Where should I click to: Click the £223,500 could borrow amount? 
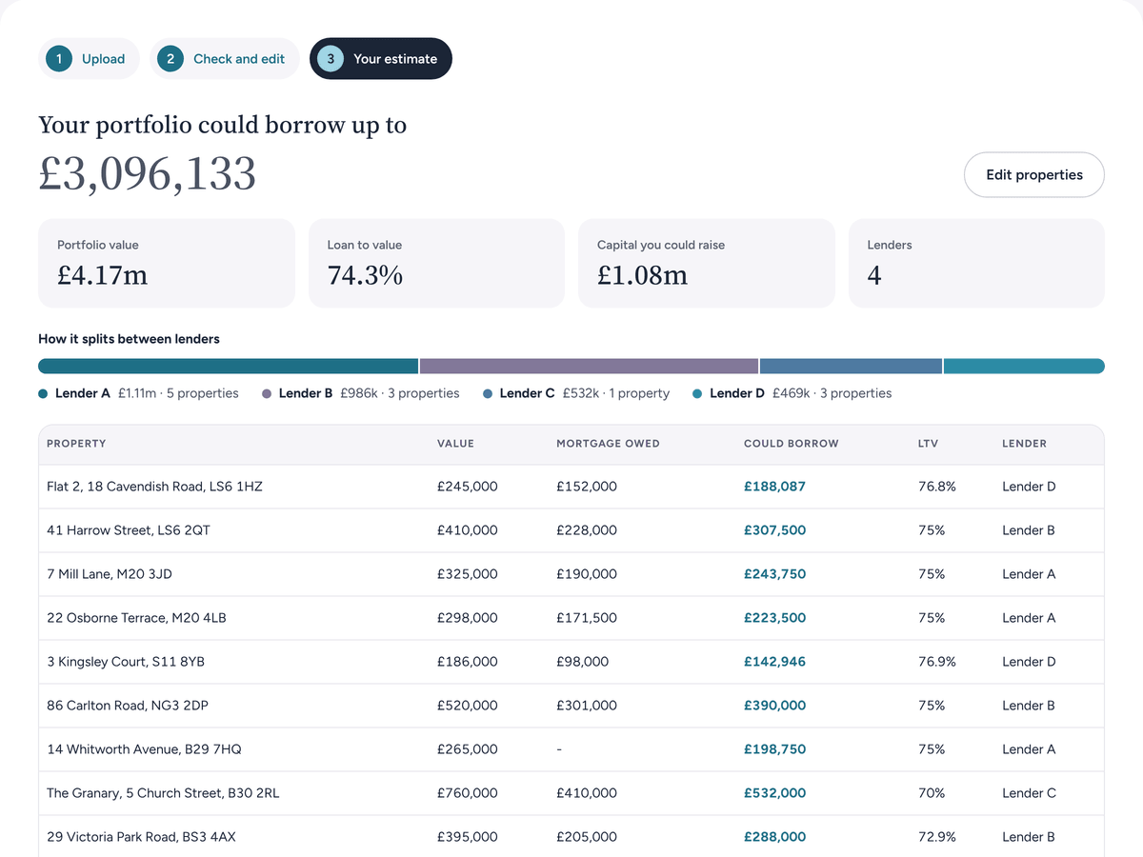coord(774,618)
